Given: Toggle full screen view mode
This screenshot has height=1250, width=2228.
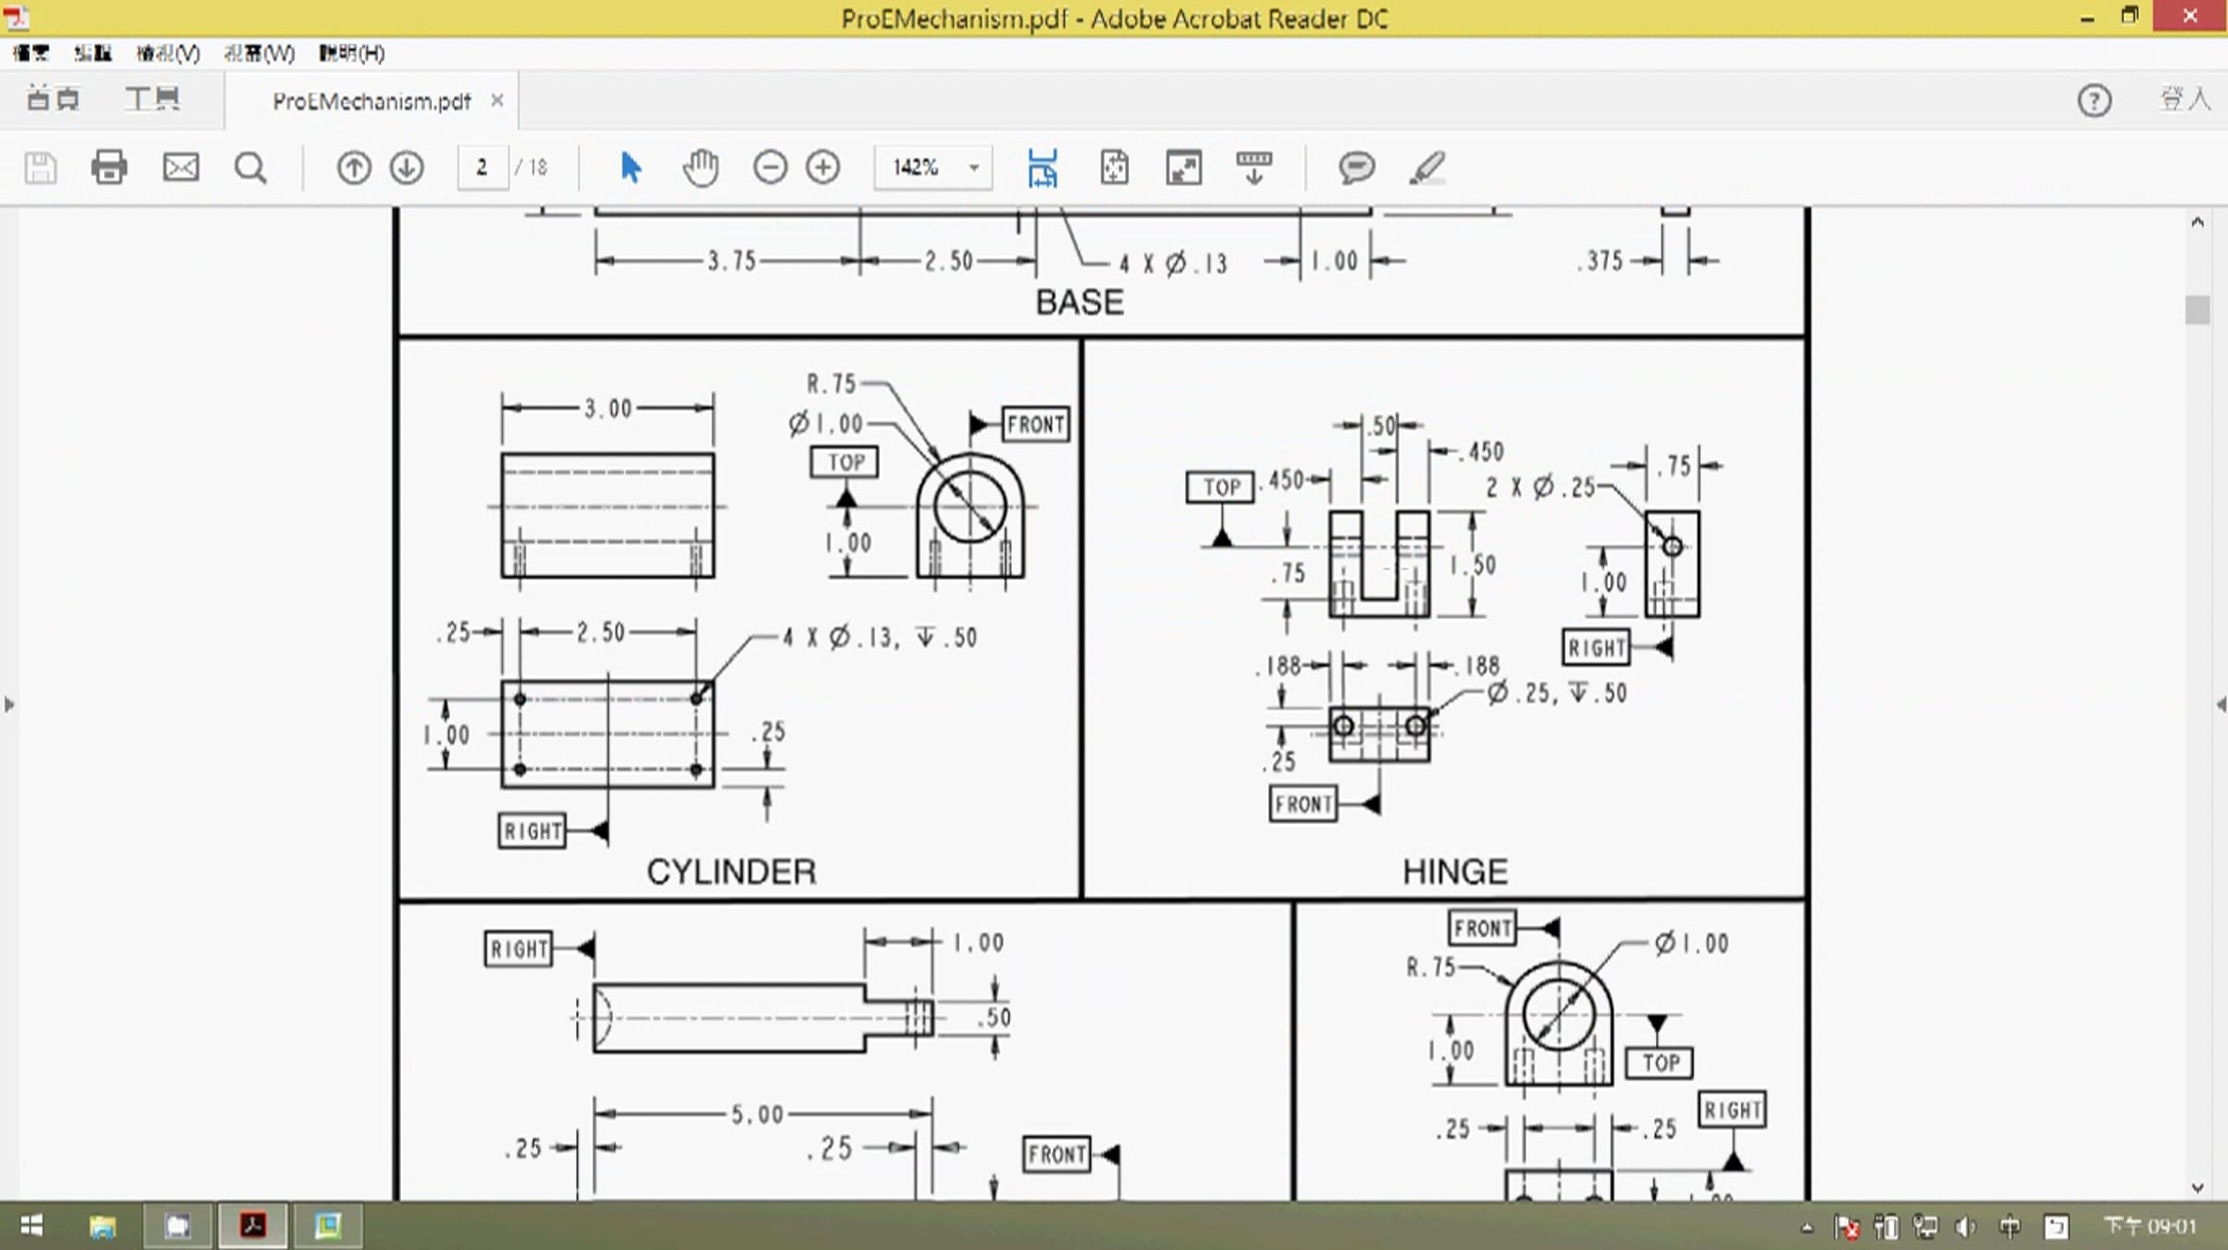Looking at the screenshot, I should [x=1184, y=168].
